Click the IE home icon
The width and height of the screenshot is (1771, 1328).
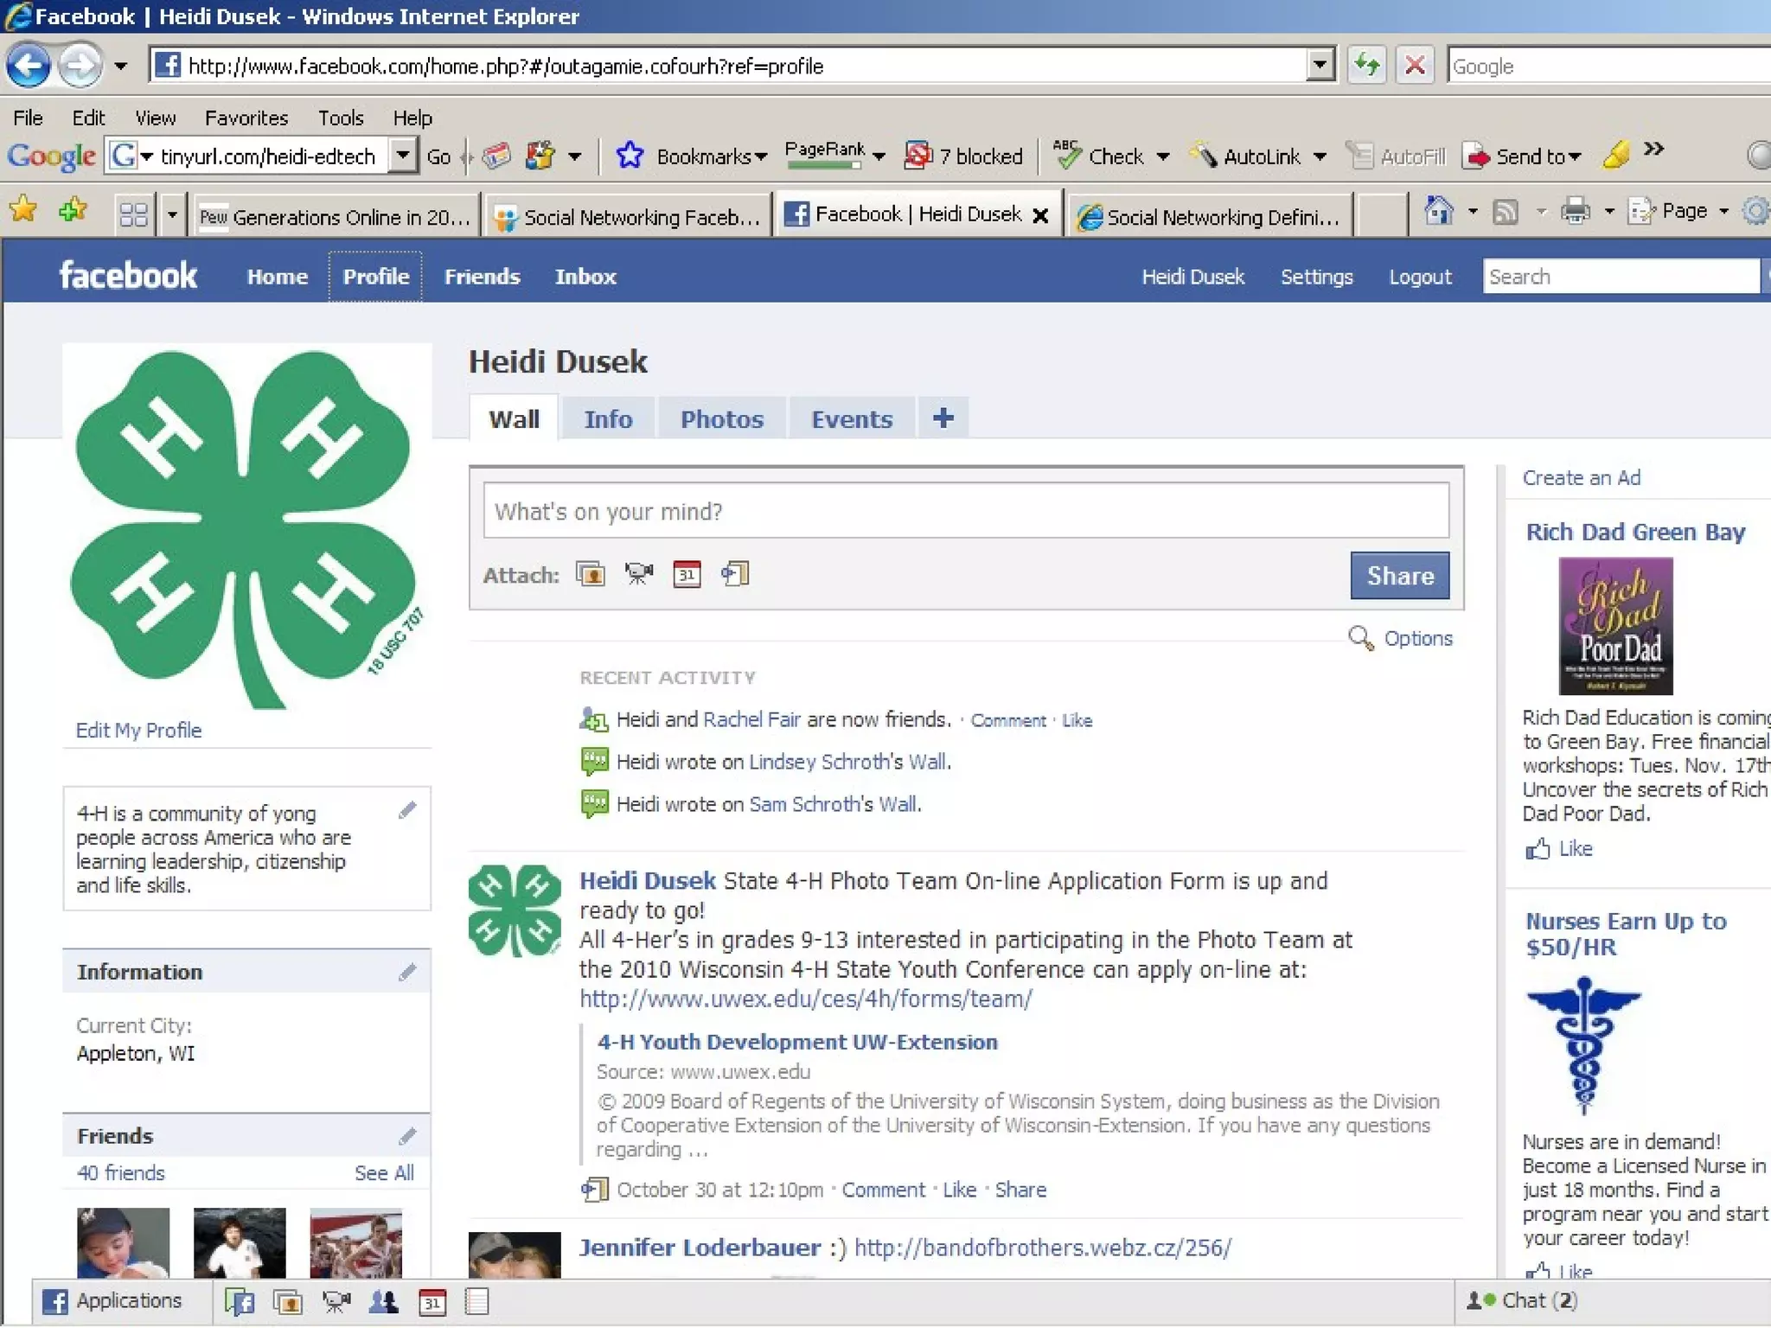pyautogui.click(x=1439, y=211)
